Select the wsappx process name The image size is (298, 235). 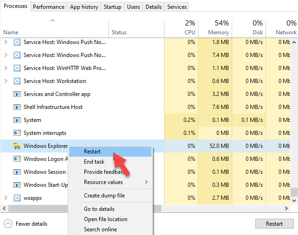33,198
